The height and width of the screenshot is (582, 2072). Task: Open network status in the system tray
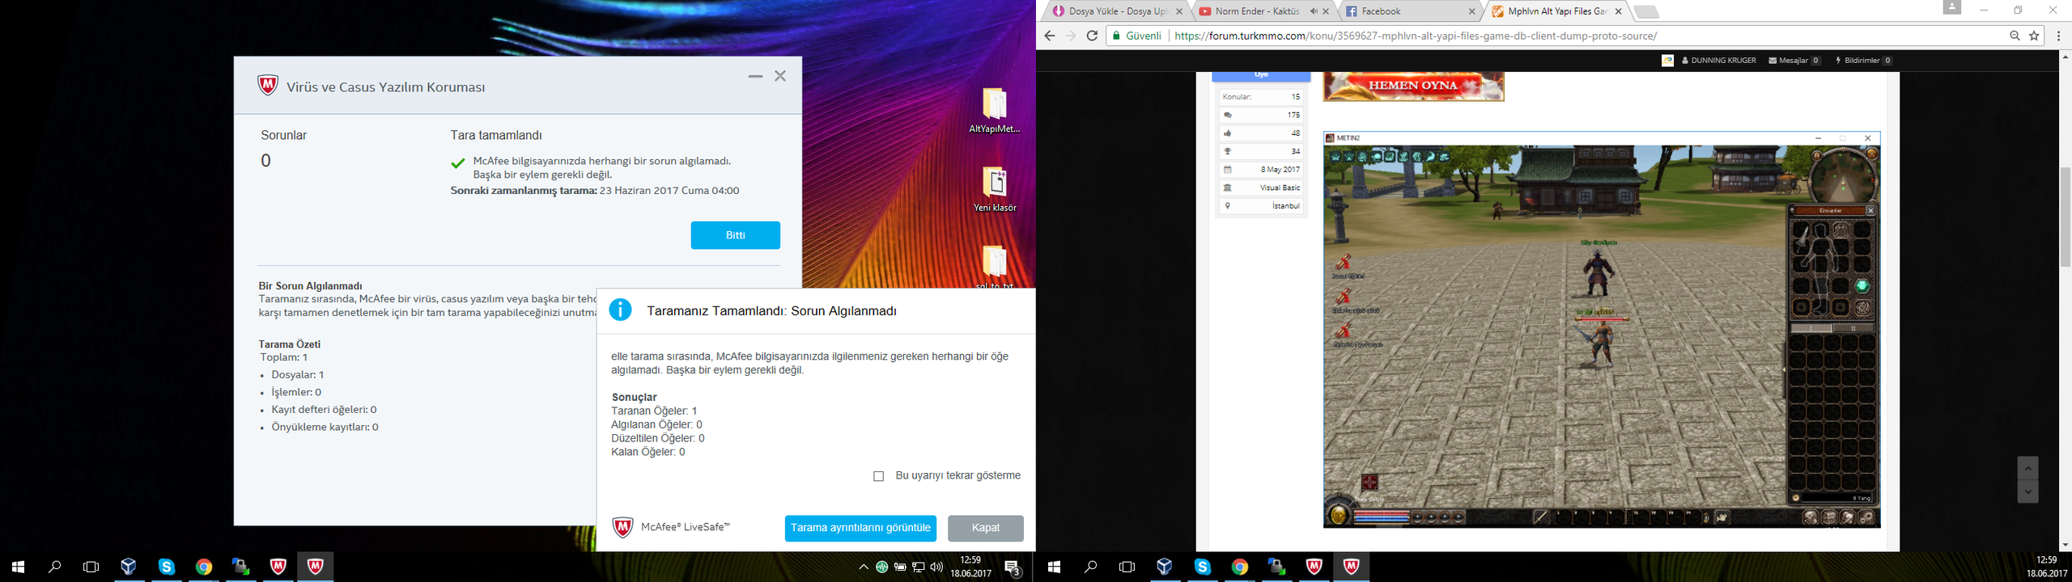(x=919, y=567)
